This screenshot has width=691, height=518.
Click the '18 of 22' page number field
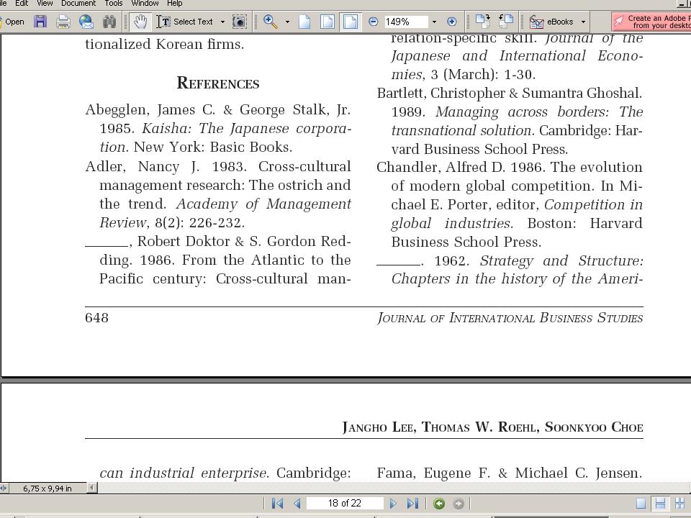pos(345,503)
